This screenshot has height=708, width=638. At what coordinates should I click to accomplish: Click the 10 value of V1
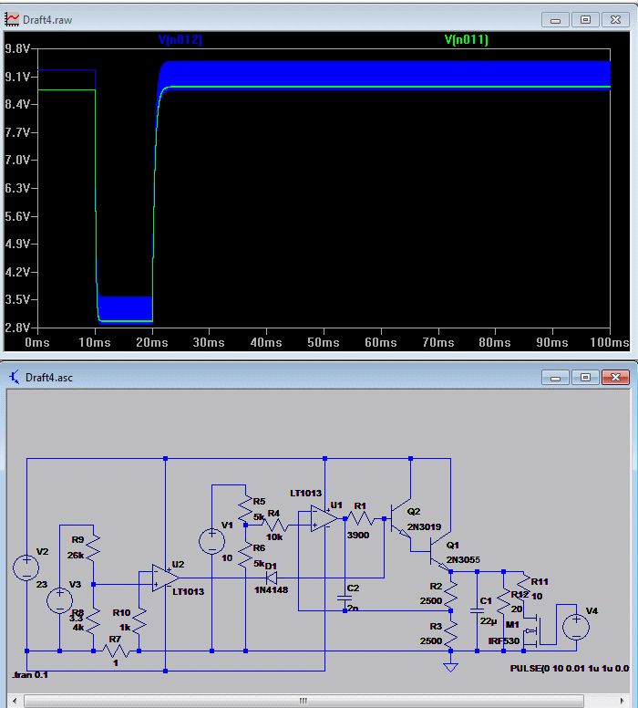[x=227, y=558]
